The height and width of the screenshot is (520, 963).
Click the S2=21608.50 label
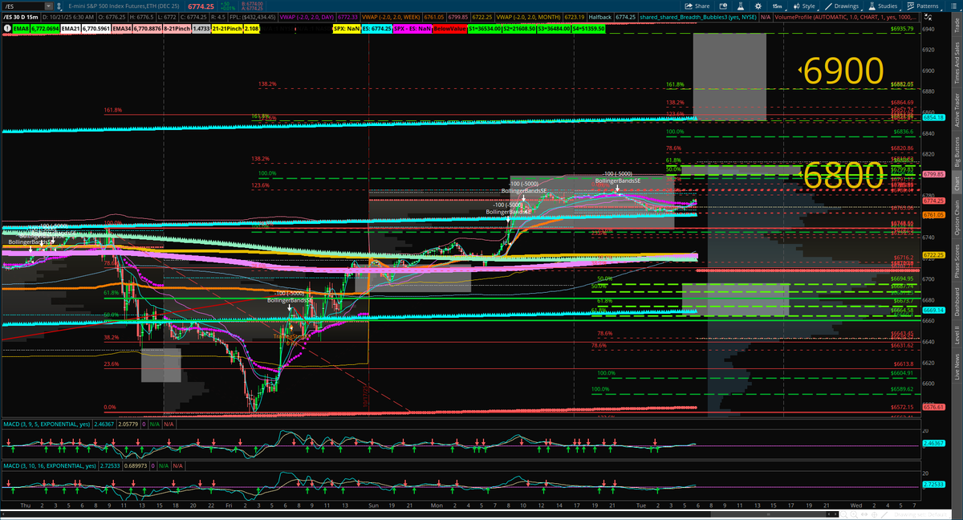518,29
